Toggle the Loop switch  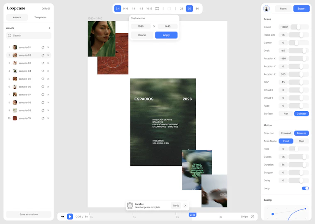[x=305, y=188]
